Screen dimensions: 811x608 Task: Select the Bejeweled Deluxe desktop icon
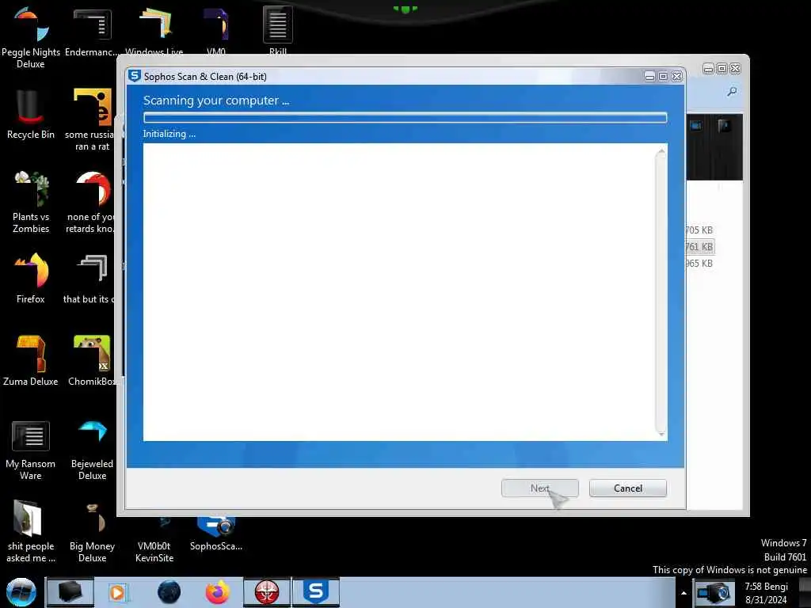click(92, 450)
